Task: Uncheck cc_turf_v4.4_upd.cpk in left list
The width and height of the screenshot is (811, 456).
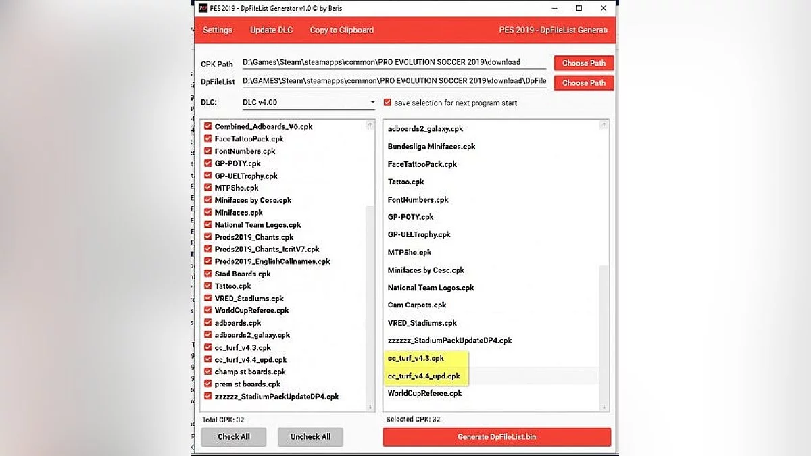Action: (208, 360)
